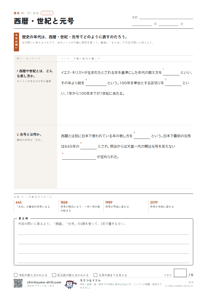Click the column header ノート 下線に語句を書こう

pos(81,58)
